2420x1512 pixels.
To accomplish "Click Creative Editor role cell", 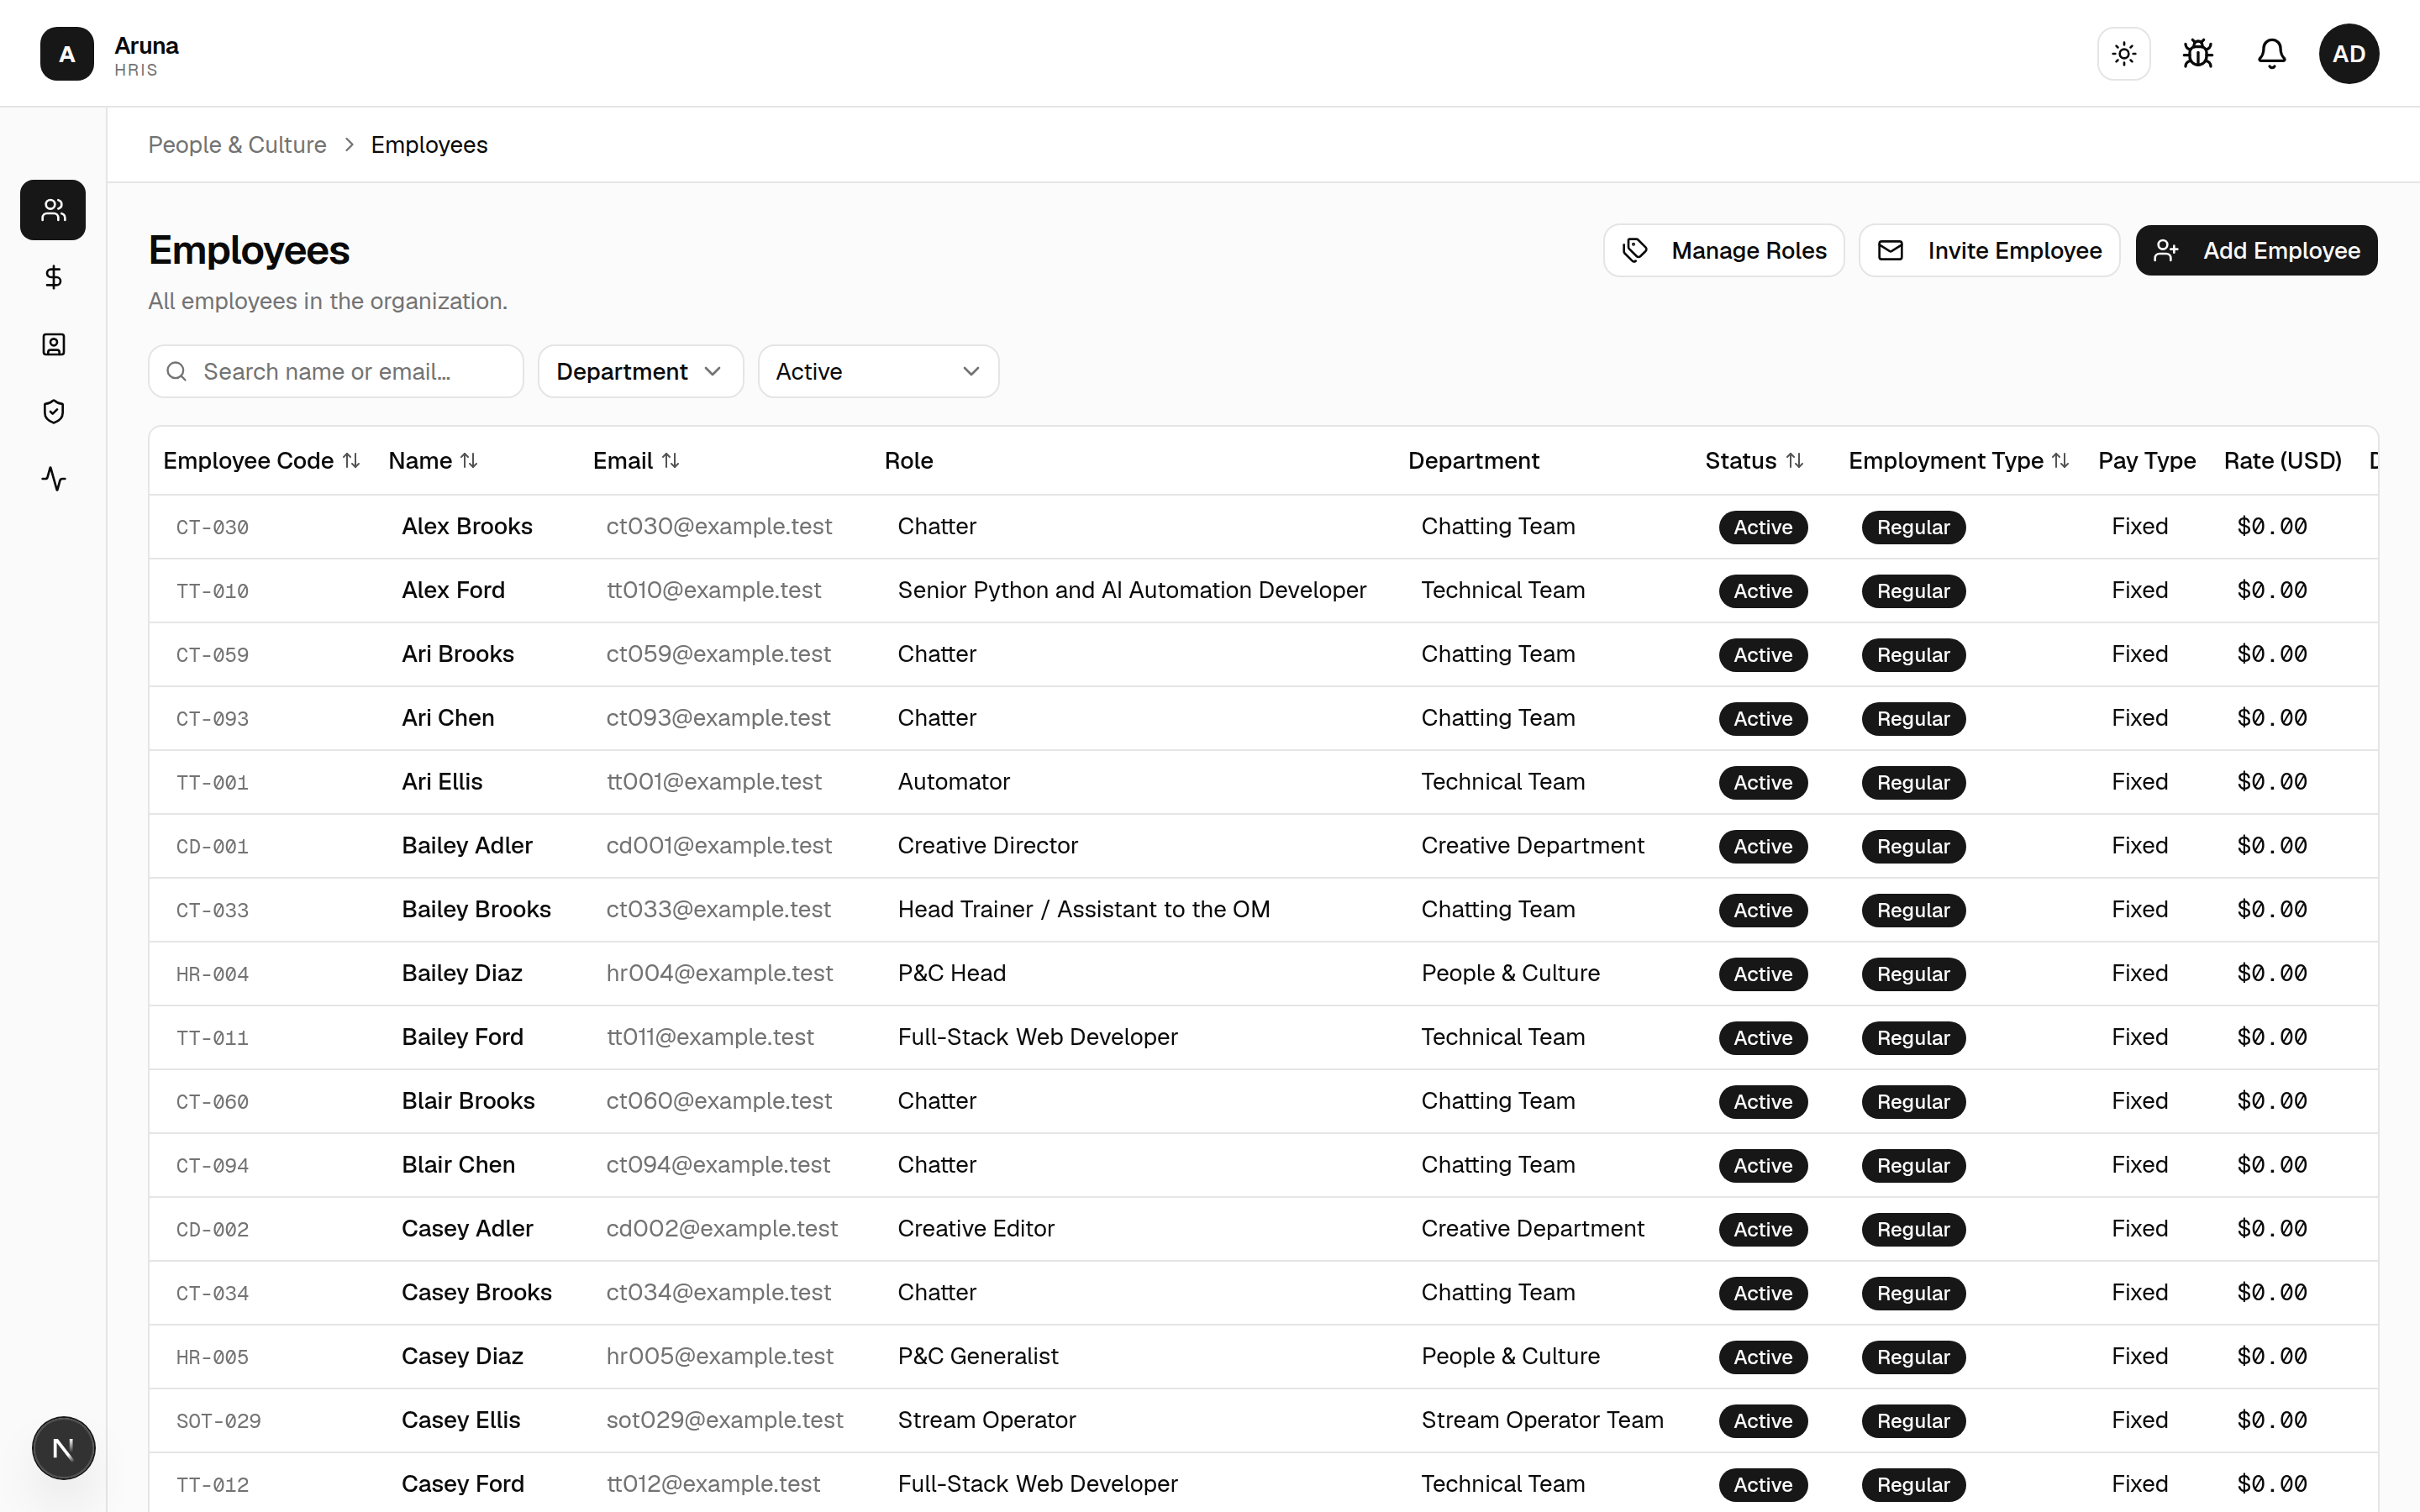I will click(x=975, y=1229).
